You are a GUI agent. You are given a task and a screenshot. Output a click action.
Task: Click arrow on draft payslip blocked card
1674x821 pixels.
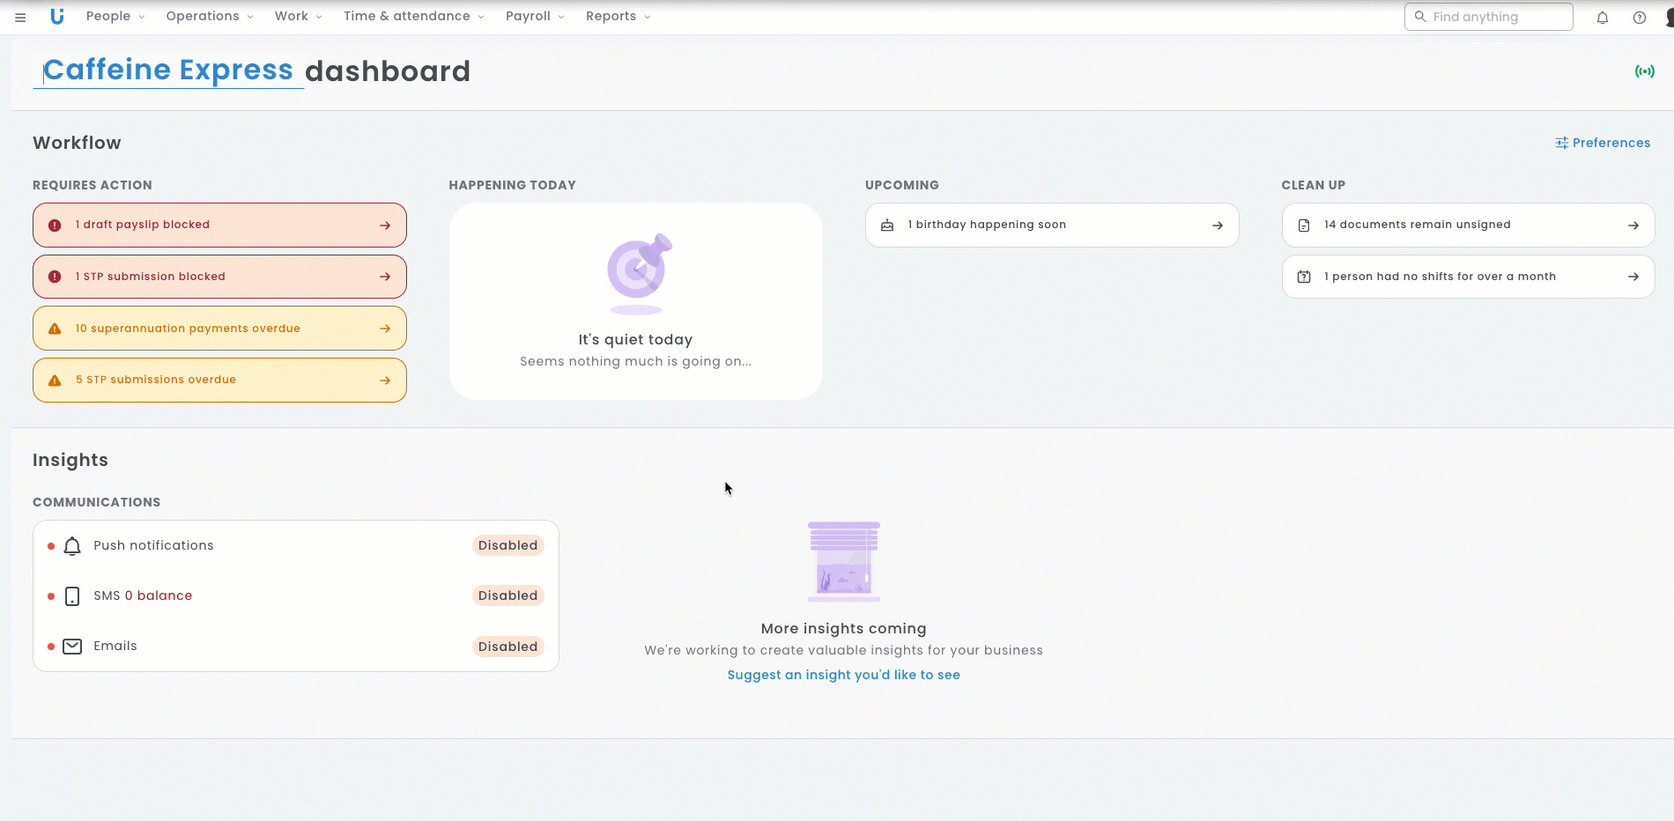385,226
